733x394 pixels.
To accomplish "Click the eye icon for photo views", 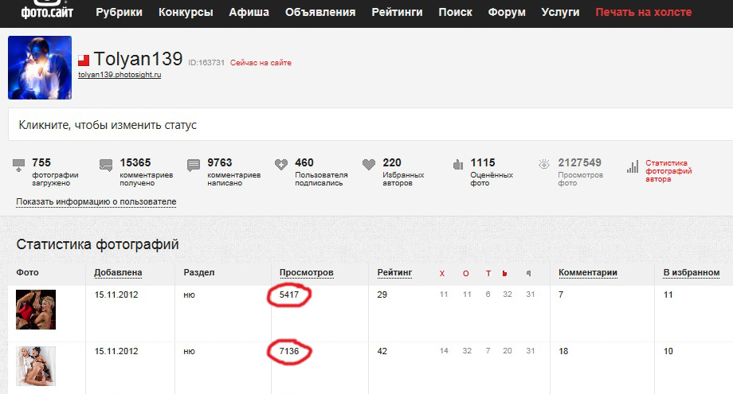I will tap(544, 166).
